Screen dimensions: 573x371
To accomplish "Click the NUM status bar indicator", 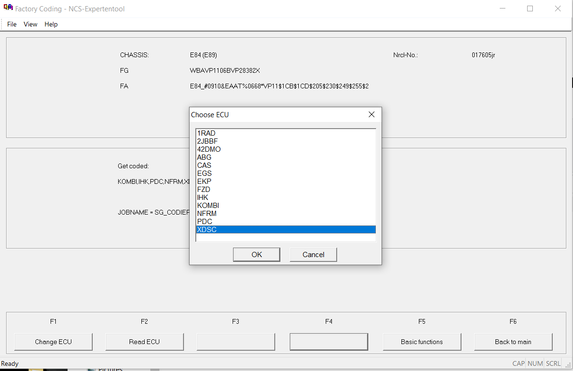I will coord(535,363).
